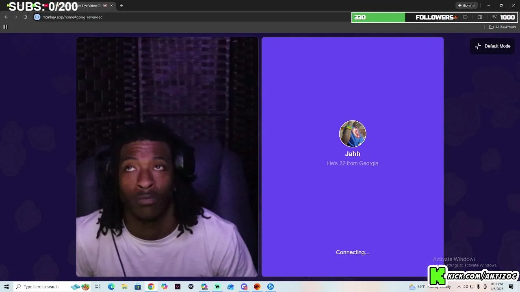Open the Gemini button in Chrome
Viewport: 520px width, 292px height.
(466, 6)
